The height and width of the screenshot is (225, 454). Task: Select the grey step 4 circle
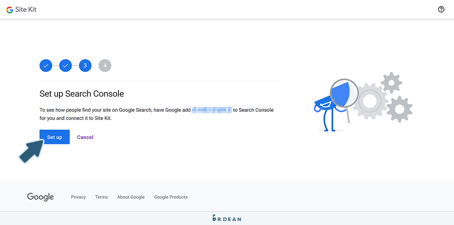105,66
